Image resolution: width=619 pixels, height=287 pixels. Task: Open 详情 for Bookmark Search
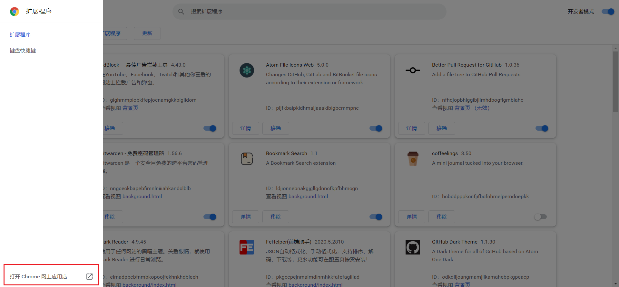[246, 217]
